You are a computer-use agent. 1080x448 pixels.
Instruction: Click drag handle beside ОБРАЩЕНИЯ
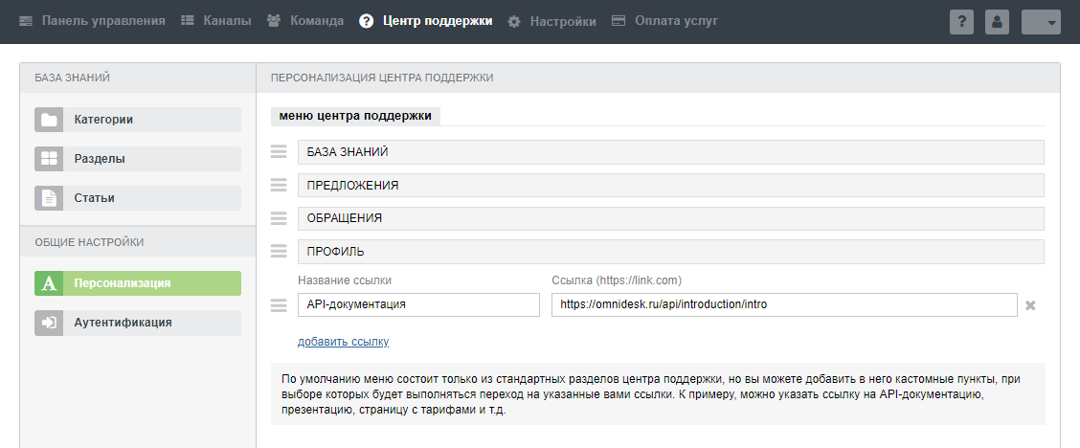pos(279,218)
